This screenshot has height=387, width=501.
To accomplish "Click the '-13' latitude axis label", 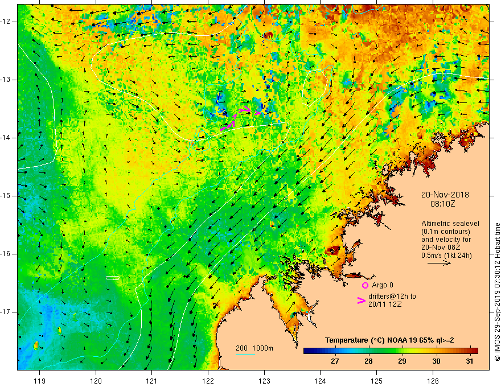I will (6, 80).
